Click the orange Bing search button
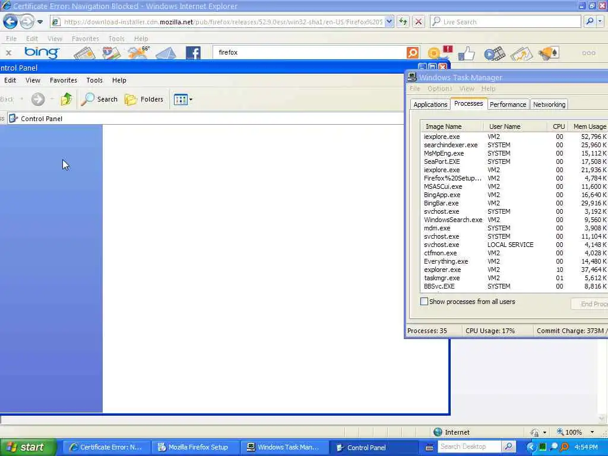The height and width of the screenshot is (456, 608). point(413,52)
